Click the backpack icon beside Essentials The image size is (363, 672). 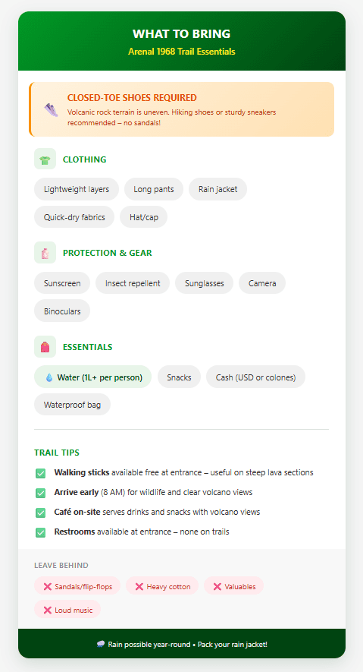coord(45,347)
